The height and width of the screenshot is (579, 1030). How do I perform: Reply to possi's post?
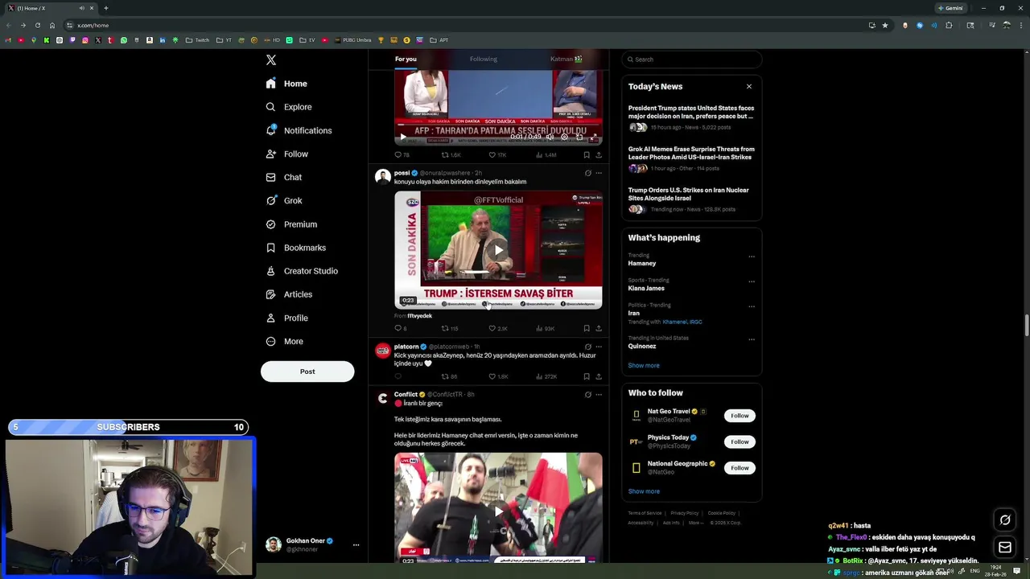(400, 329)
